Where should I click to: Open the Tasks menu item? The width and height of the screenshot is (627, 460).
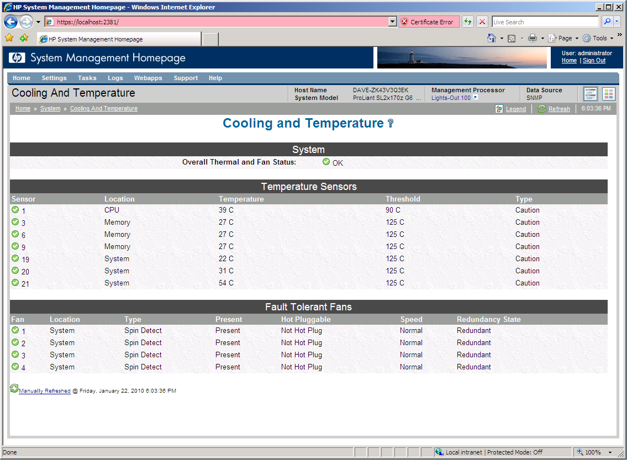coord(87,78)
